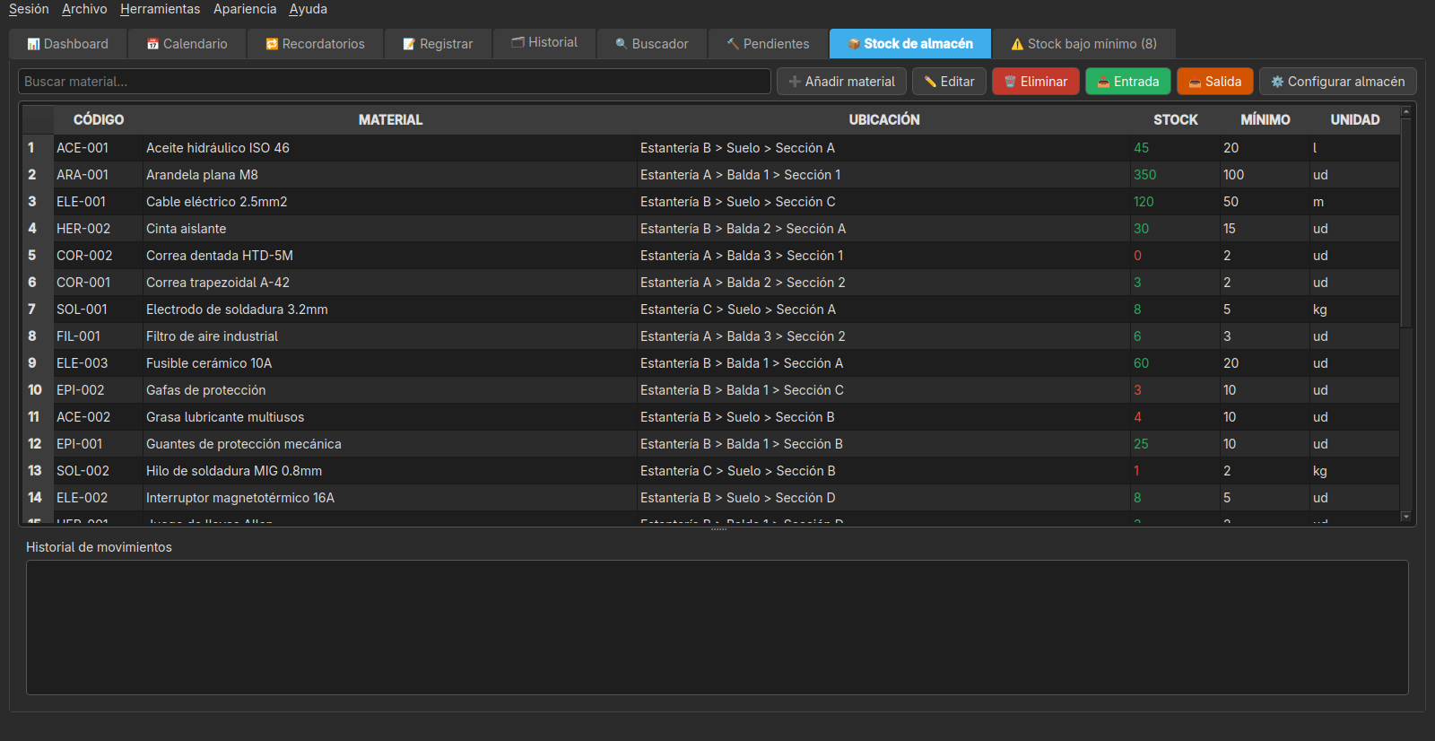The image size is (1435, 741).
Task: Click the plus icon on Añadir material
Action: pos(795,82)
